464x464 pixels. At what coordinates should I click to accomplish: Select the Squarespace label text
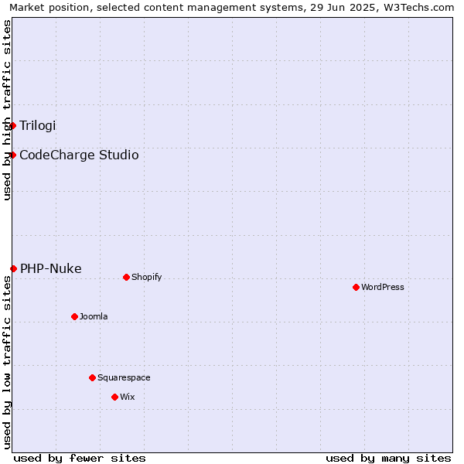[124, 378]
